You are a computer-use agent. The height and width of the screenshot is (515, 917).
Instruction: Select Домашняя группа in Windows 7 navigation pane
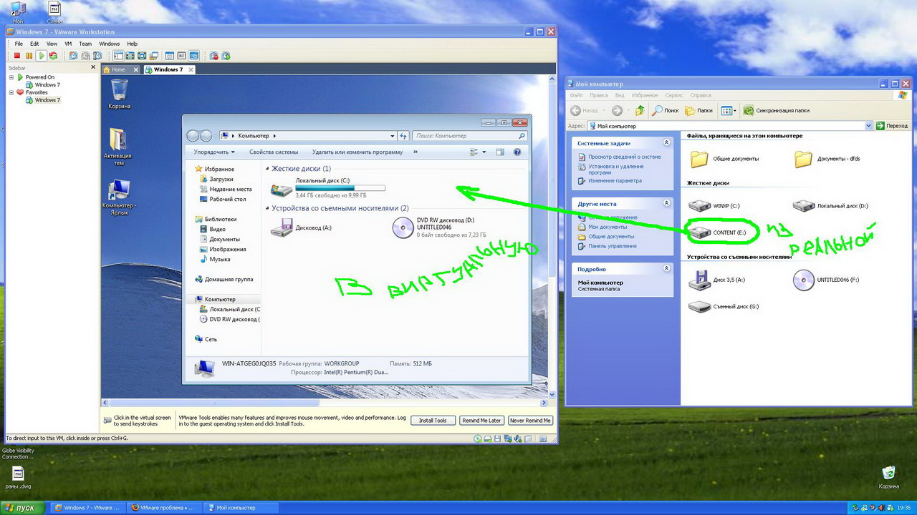[224, 279]
